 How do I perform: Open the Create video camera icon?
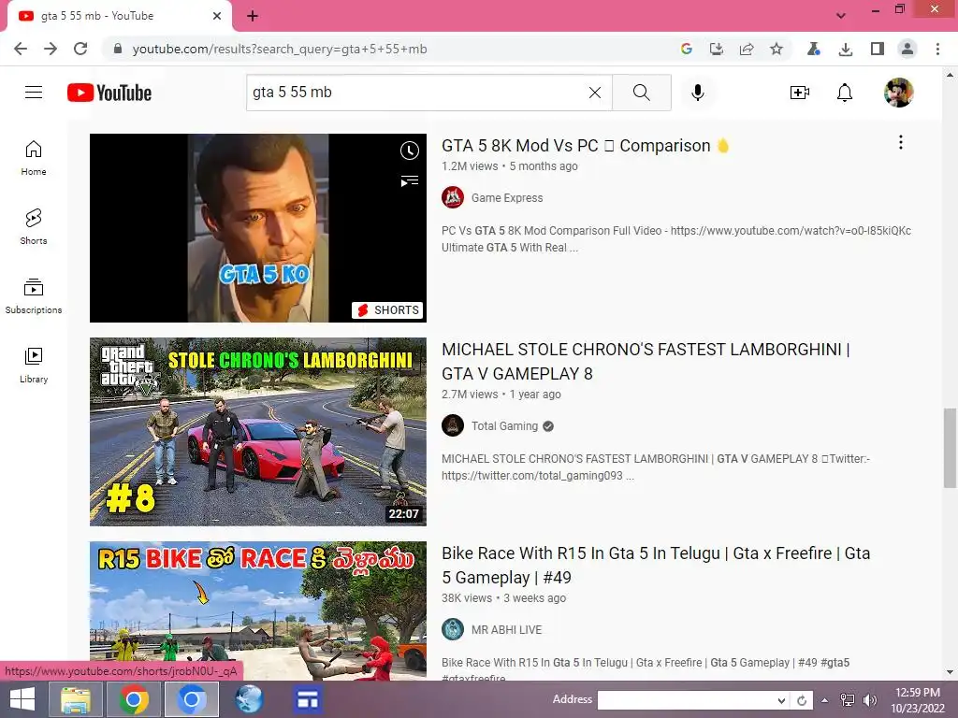(x=799, y=93)
